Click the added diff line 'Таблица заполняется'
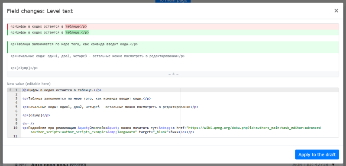The width and height of the screenshot is (346, 166). (173, 44)
